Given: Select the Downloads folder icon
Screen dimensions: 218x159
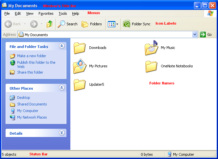Looking at the screenshot, I should pos(79,48).
